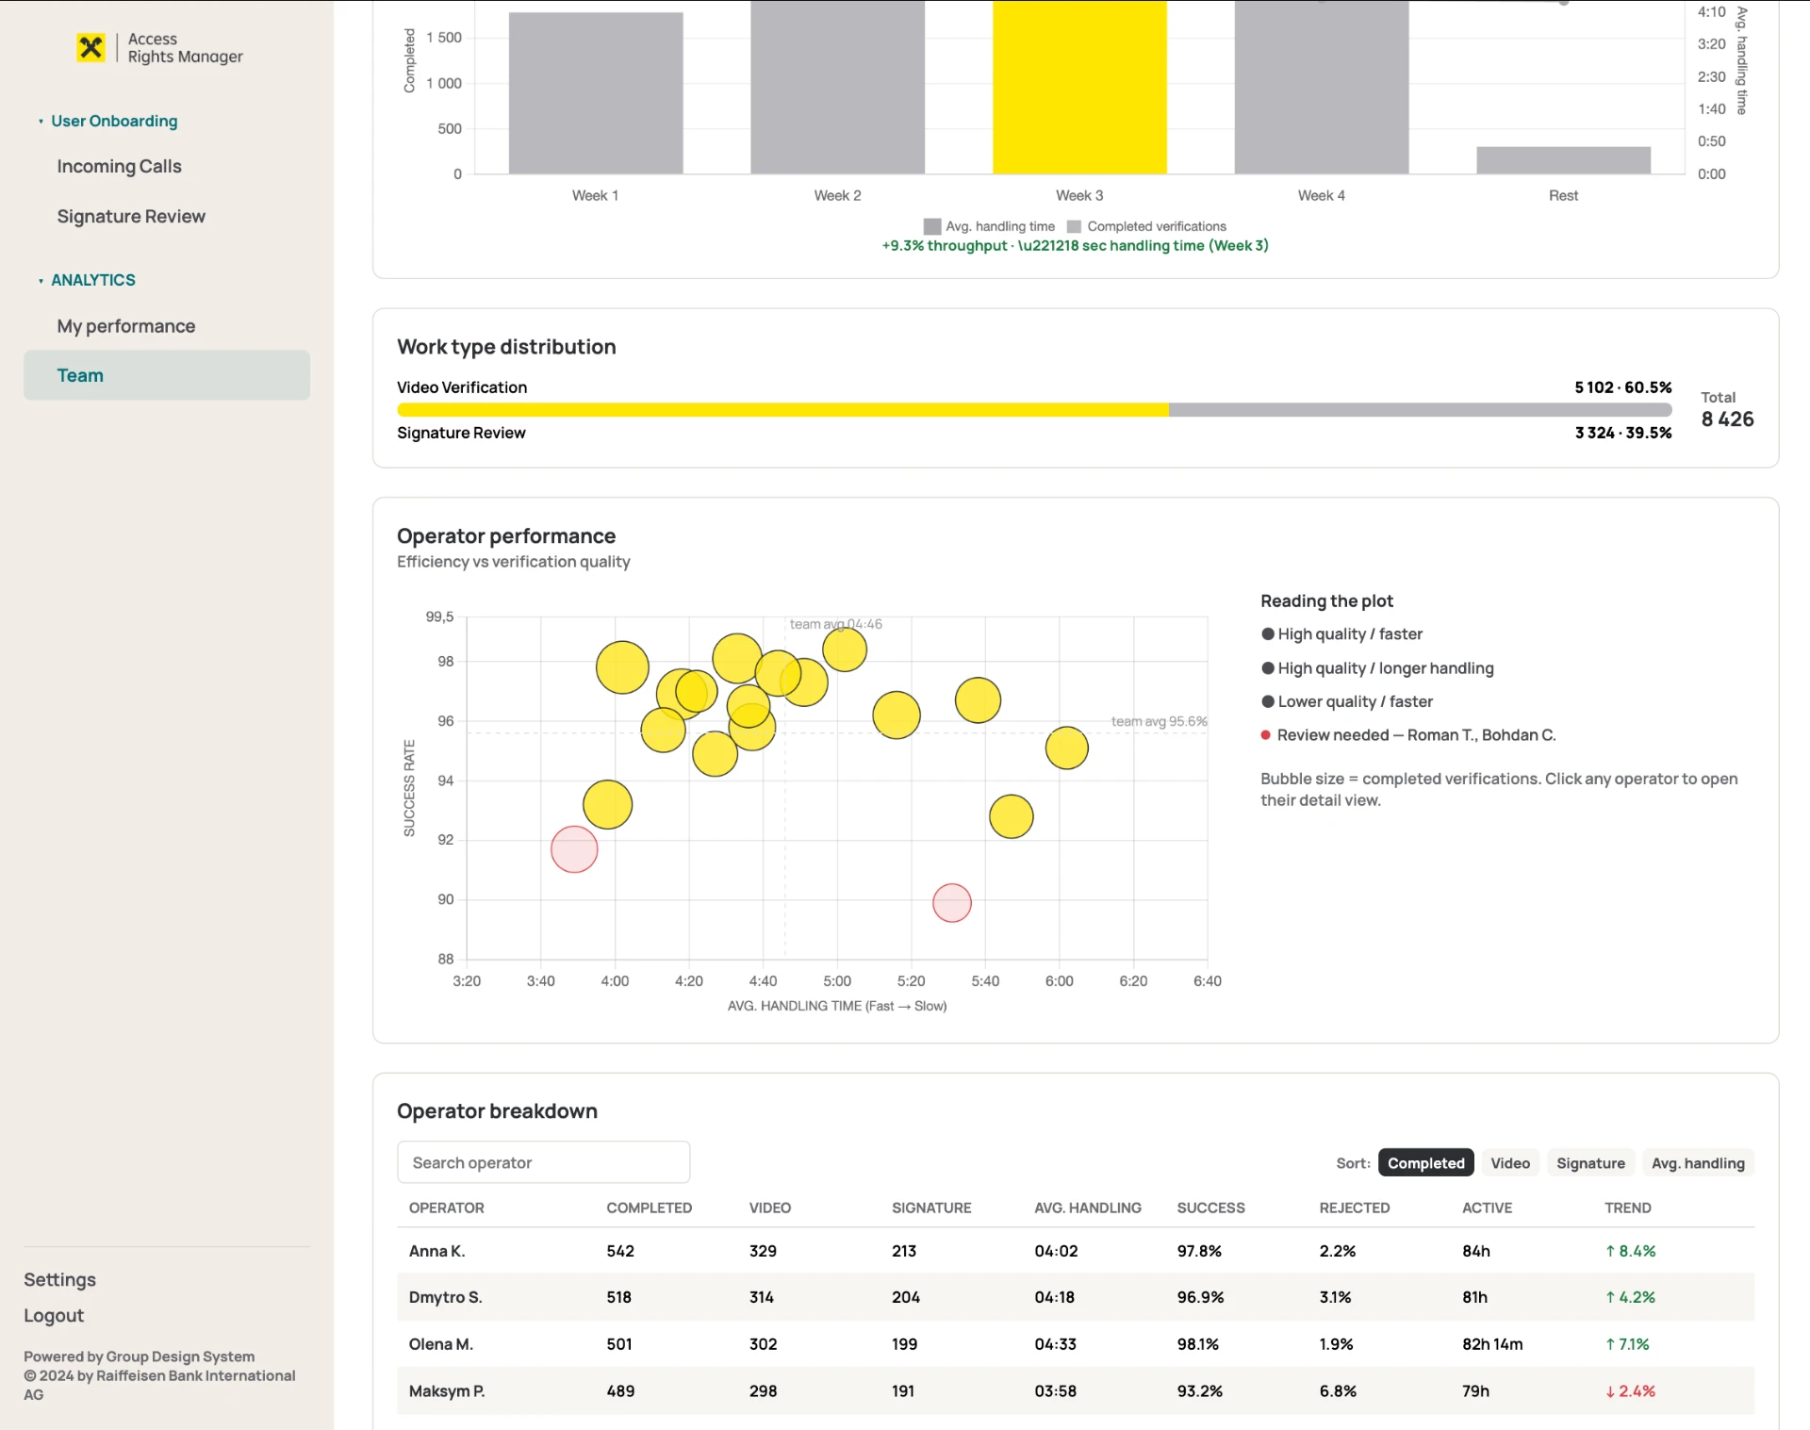This screenshot has width=1810, height=1430.
Task: Click Logout
Action: coord(54,1315)
